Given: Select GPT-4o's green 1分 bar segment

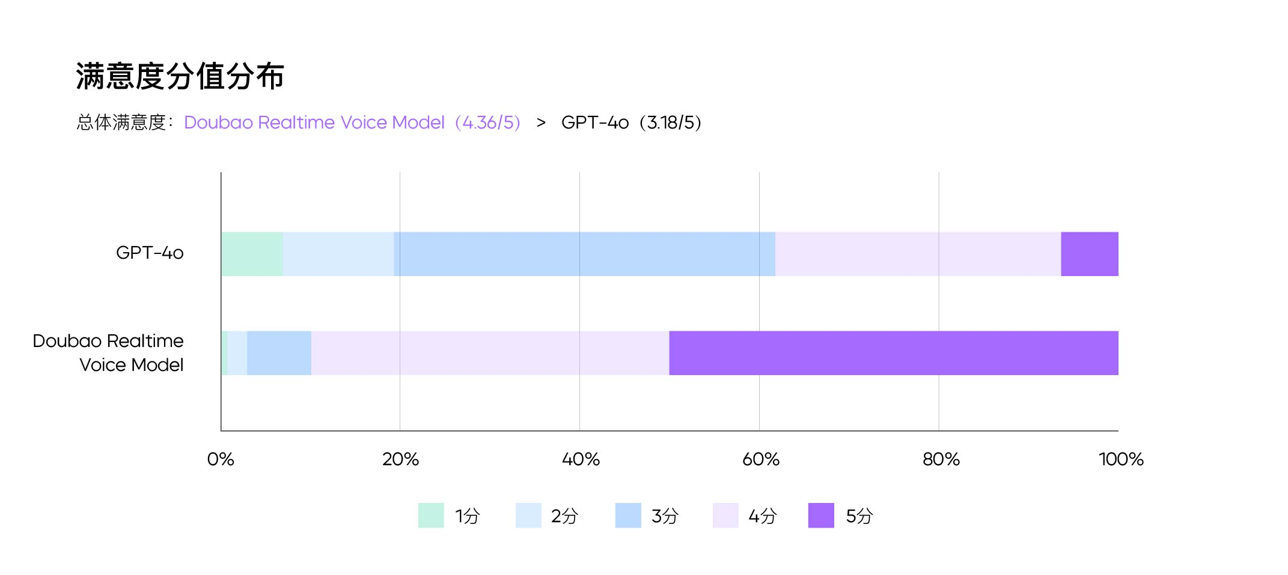Looking at the screenshot, I should click(x=252, y=254).
